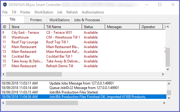Switch to the Jobs & Processes tab
Screen dimensions: 180x112
pyautogui.click(x=87, y=20)
